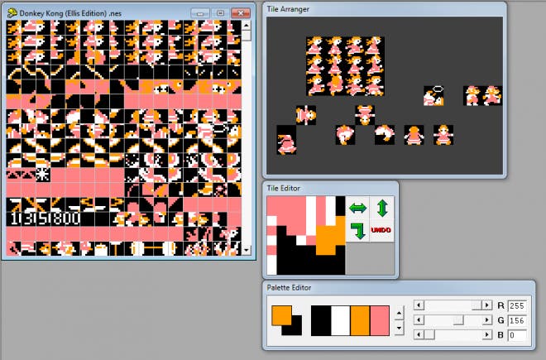Click the Palette Editor title bar

tap(399, 287)
